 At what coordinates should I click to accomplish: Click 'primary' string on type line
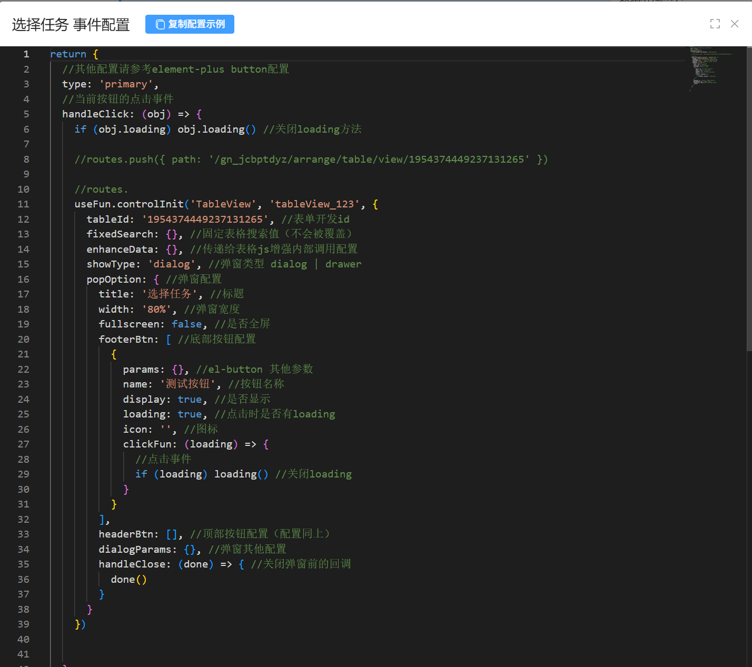click(x=126, y=84)
